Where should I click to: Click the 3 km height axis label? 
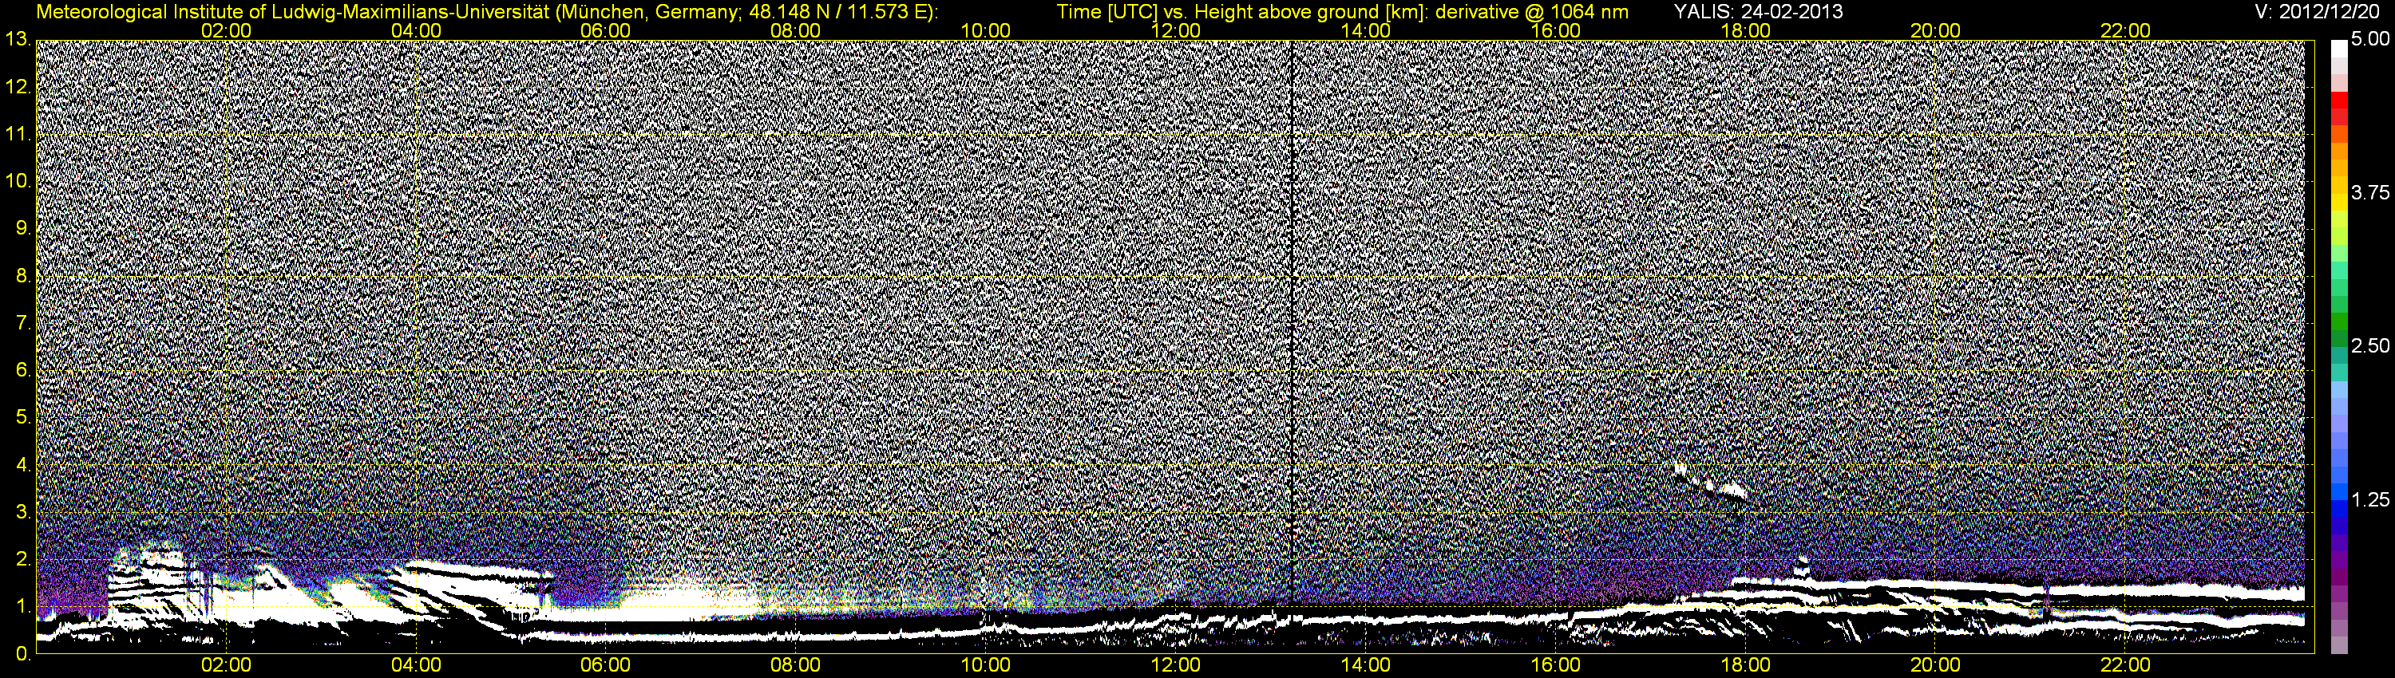coord(22,512)
